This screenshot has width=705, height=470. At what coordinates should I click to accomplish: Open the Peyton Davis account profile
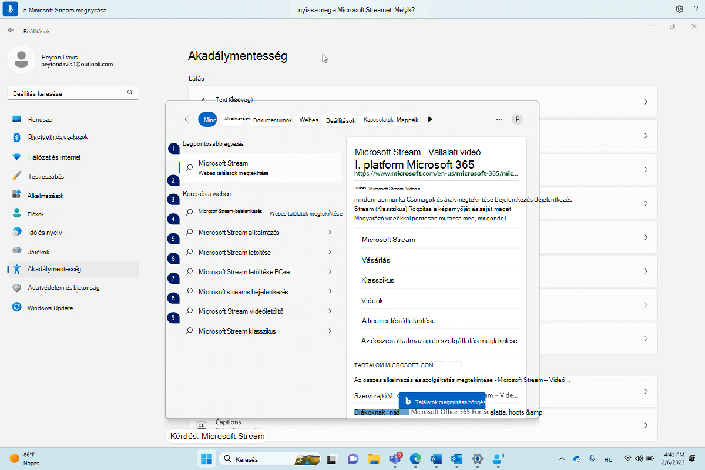coord(61,61)
